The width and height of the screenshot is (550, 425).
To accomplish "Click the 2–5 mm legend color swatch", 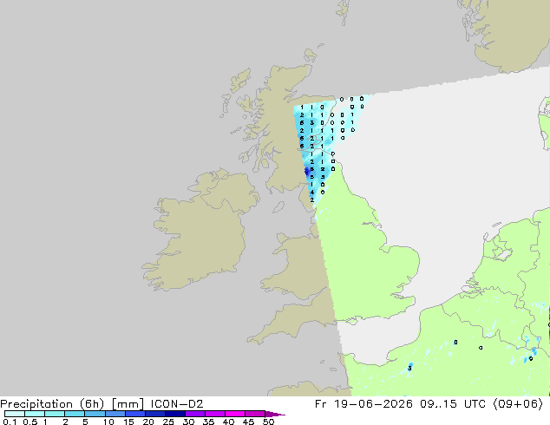I will pyautogui.click(x=75, y=414).
